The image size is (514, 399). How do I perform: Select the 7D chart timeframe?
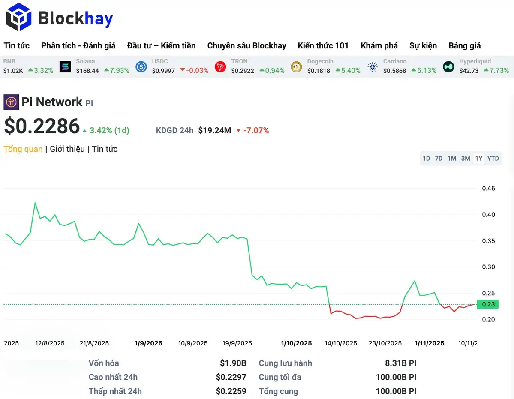pos(439,159)
